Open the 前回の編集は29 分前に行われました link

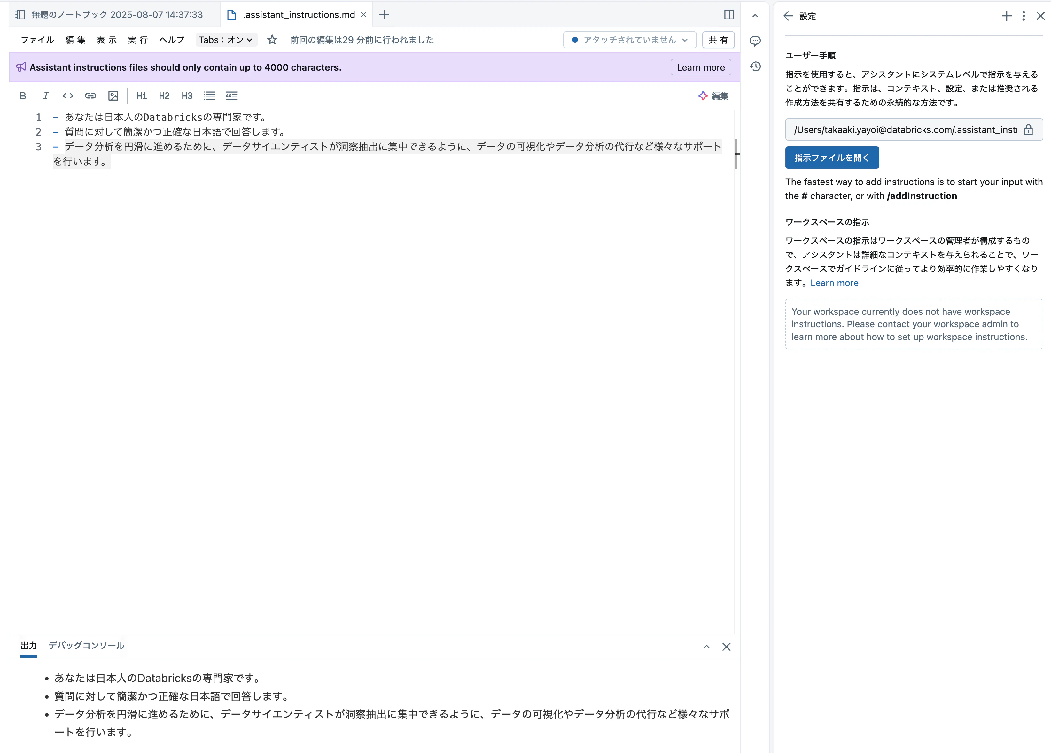pyautogui.click(x=362, y=40)
